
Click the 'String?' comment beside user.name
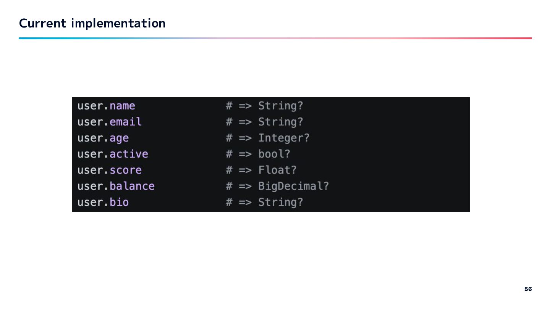pyautogui.click(x=281, y=106)
